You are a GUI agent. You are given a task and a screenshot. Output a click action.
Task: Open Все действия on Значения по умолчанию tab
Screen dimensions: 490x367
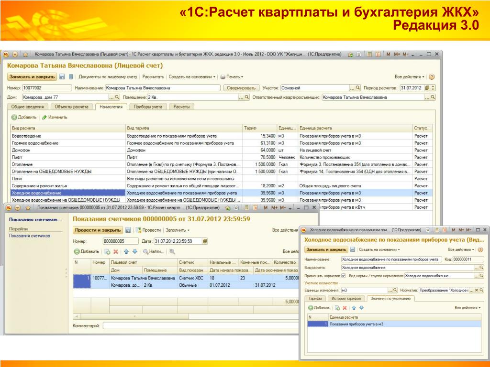(468, 308)
